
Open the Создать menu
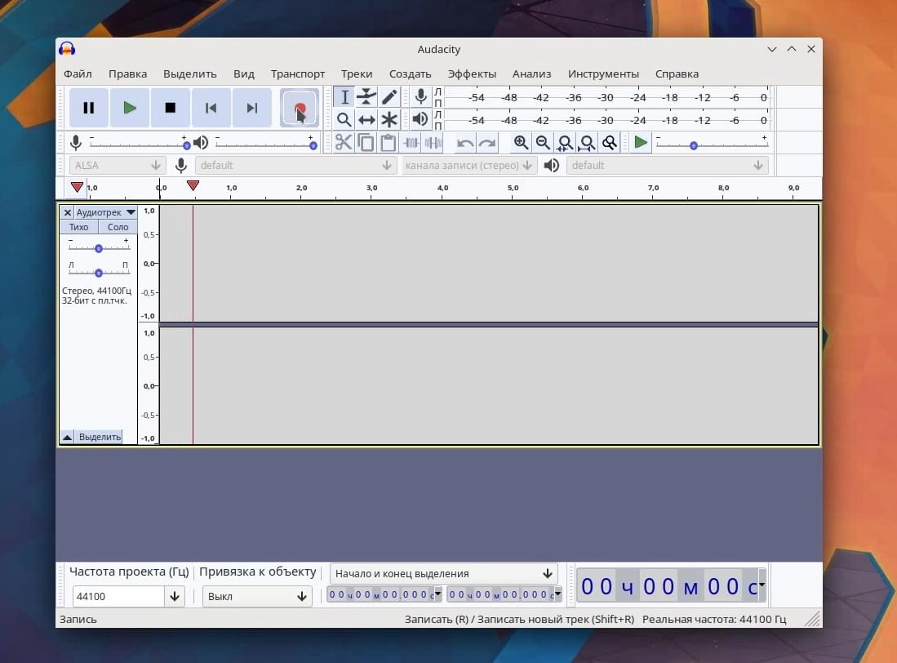[x=411, y=73]
